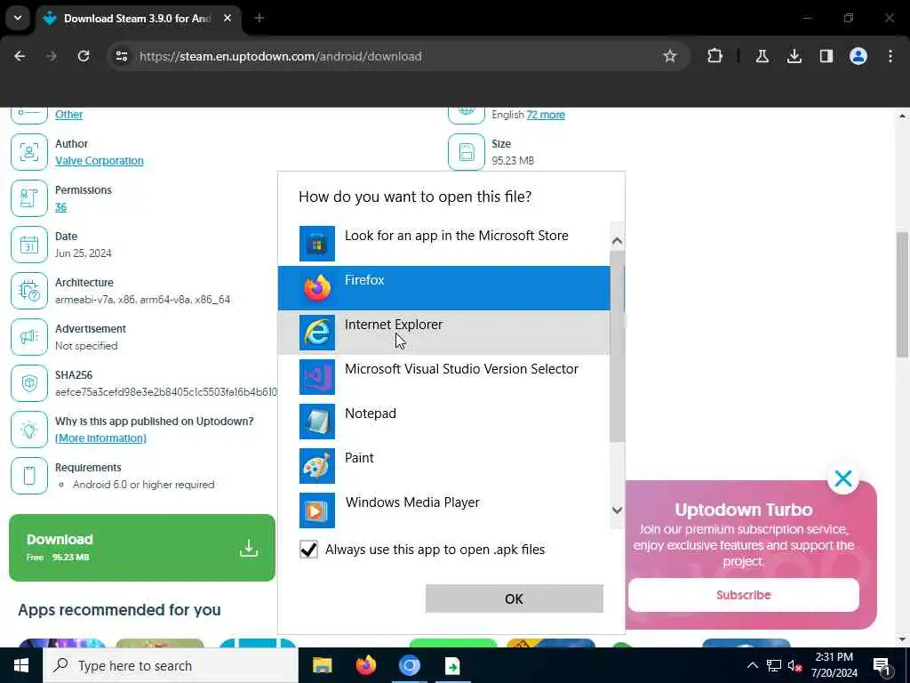Click the lightbulb icon by Why published
Image resolution: width=910 pixels, height=683 pixels.
29,430
